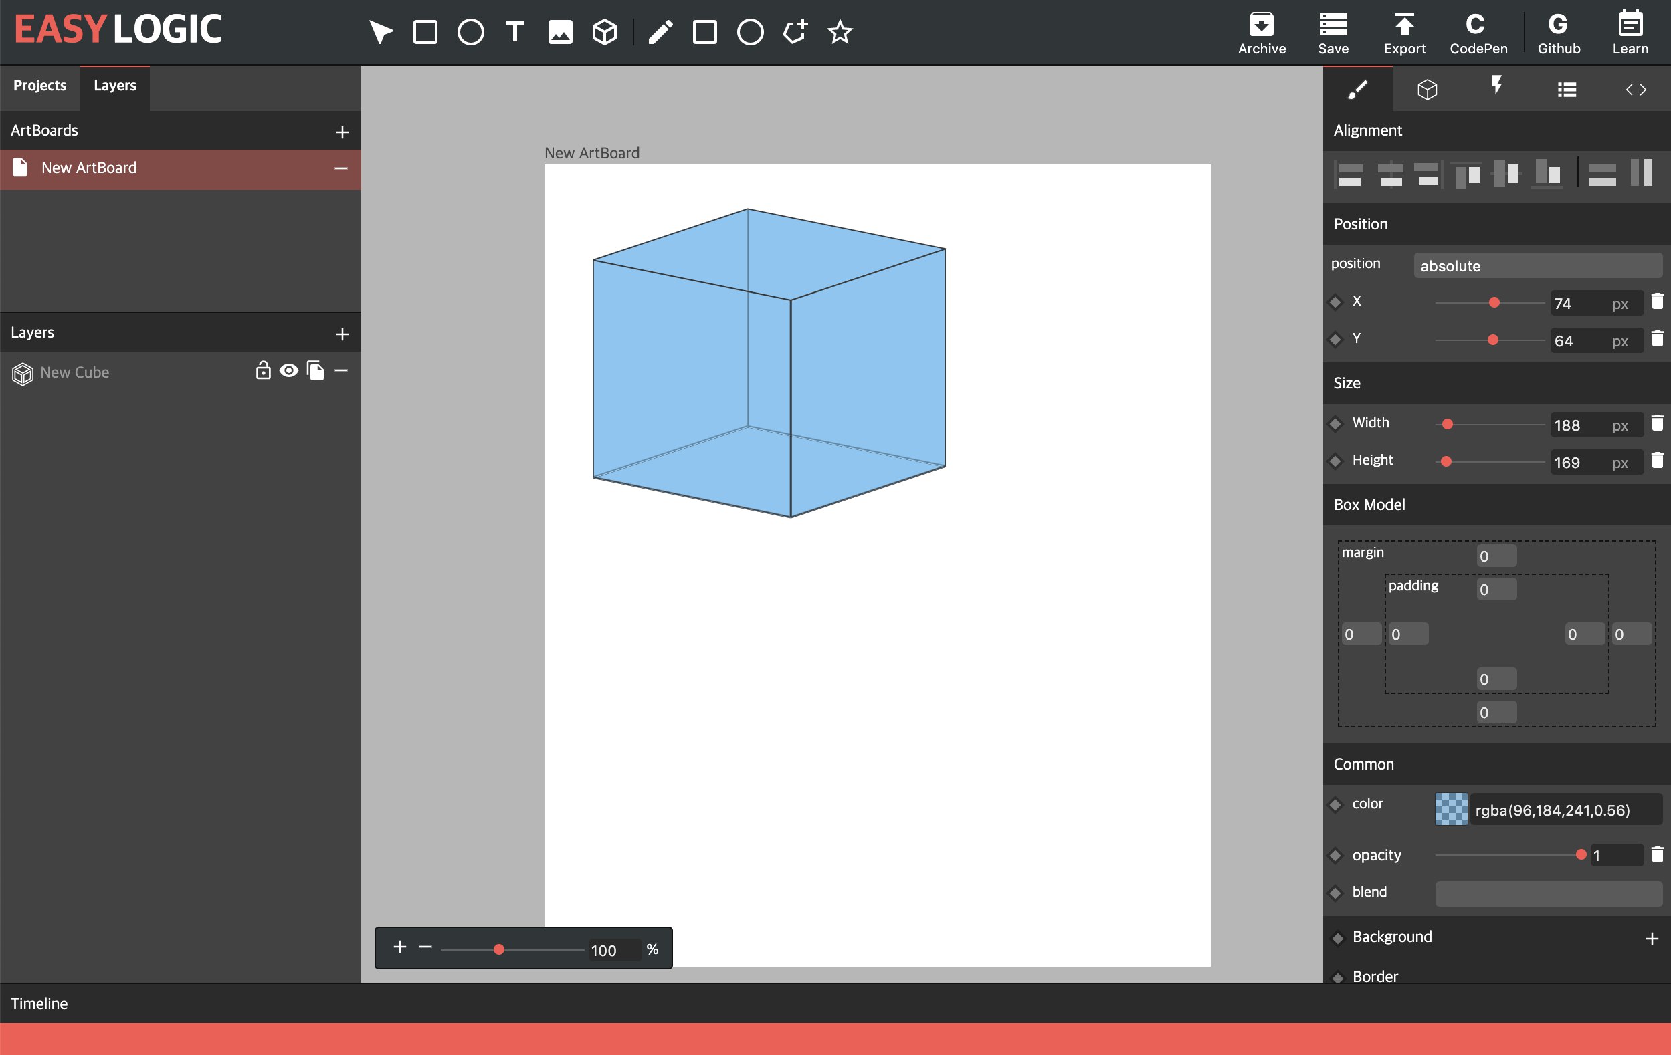Pick the pencil draw path tool
The image size is (1671, 1055).
pyautogui.click(x=660, y=32)
